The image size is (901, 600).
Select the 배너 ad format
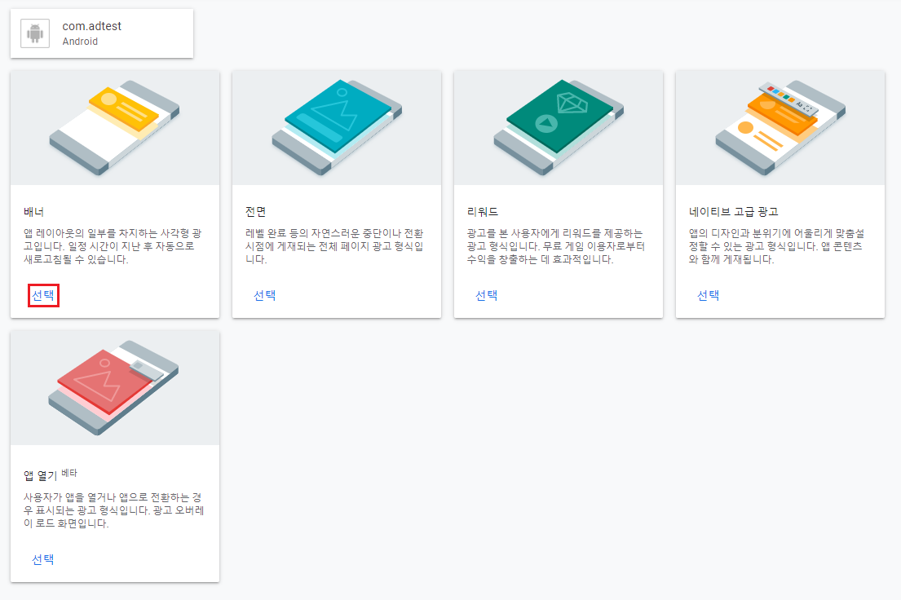pos(42,295)
